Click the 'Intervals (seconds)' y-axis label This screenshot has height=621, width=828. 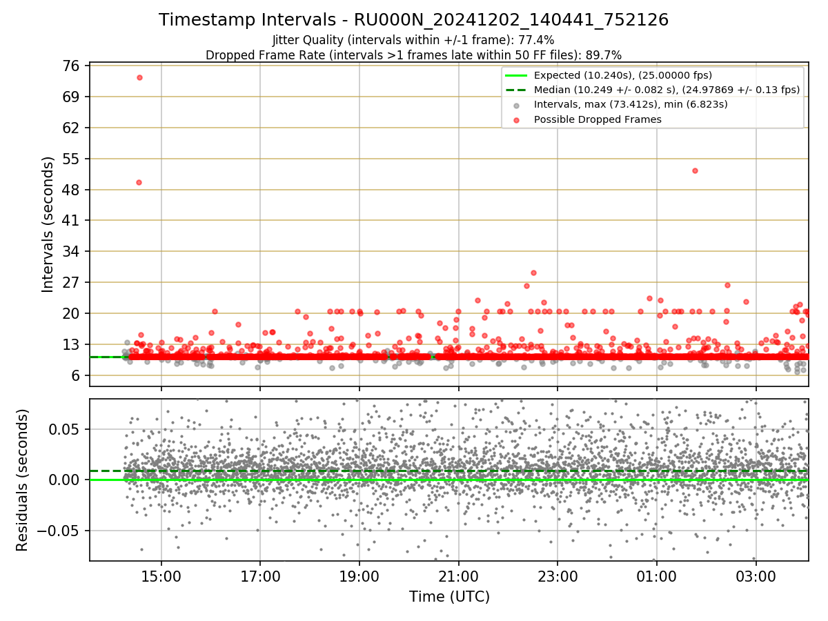point(48,224)
